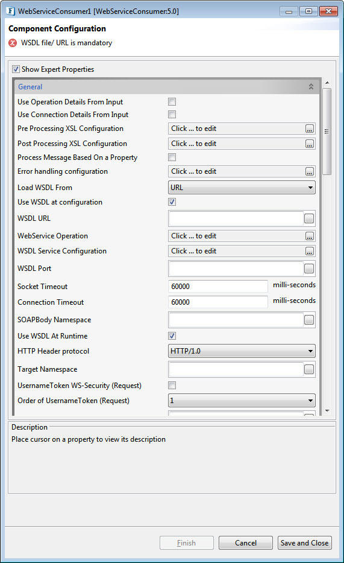Click the Target Namespace browse button
The height and width of the screenshot is (563, 344).
click(x=309, y=369)
